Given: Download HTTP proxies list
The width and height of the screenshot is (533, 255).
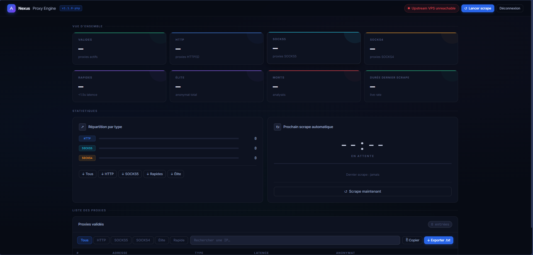Looking at the screenshot, I should tap(108, 174).
